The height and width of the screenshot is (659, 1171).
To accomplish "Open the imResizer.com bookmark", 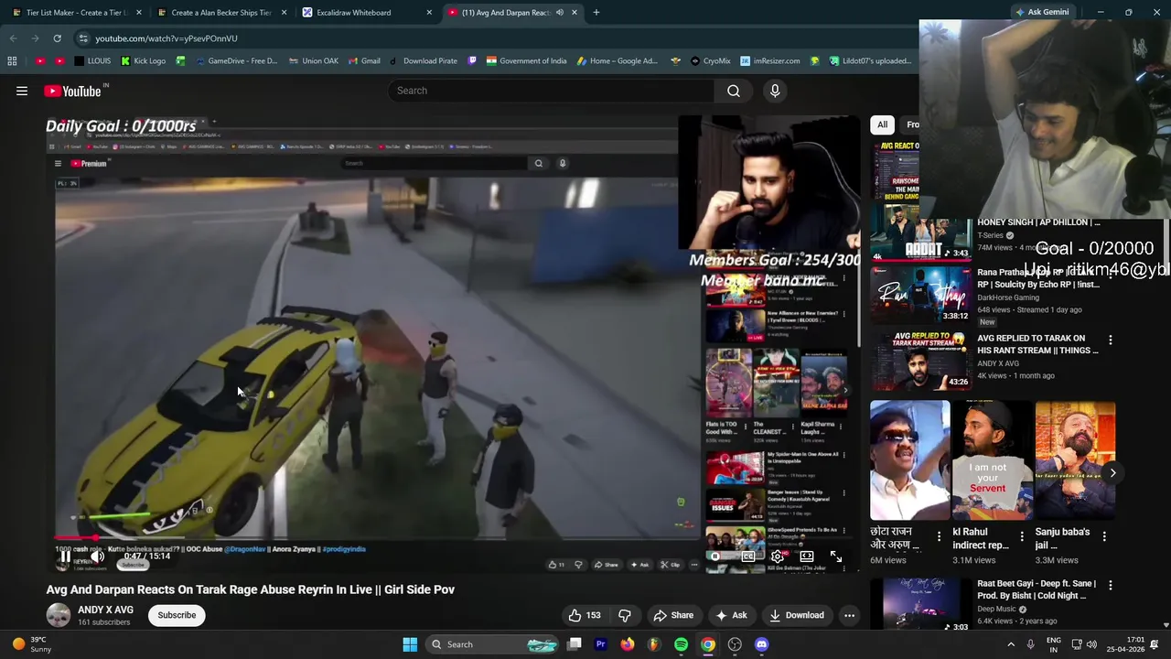I will tap(769, 61).
